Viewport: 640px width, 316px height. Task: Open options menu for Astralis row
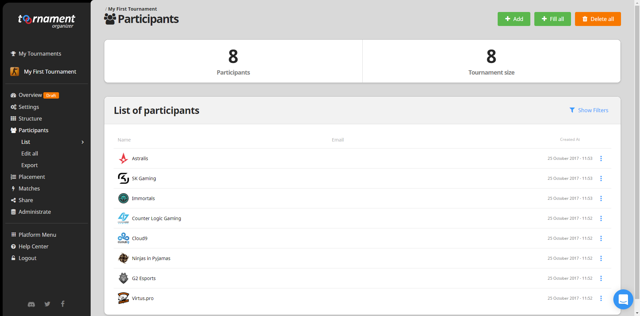601,158
